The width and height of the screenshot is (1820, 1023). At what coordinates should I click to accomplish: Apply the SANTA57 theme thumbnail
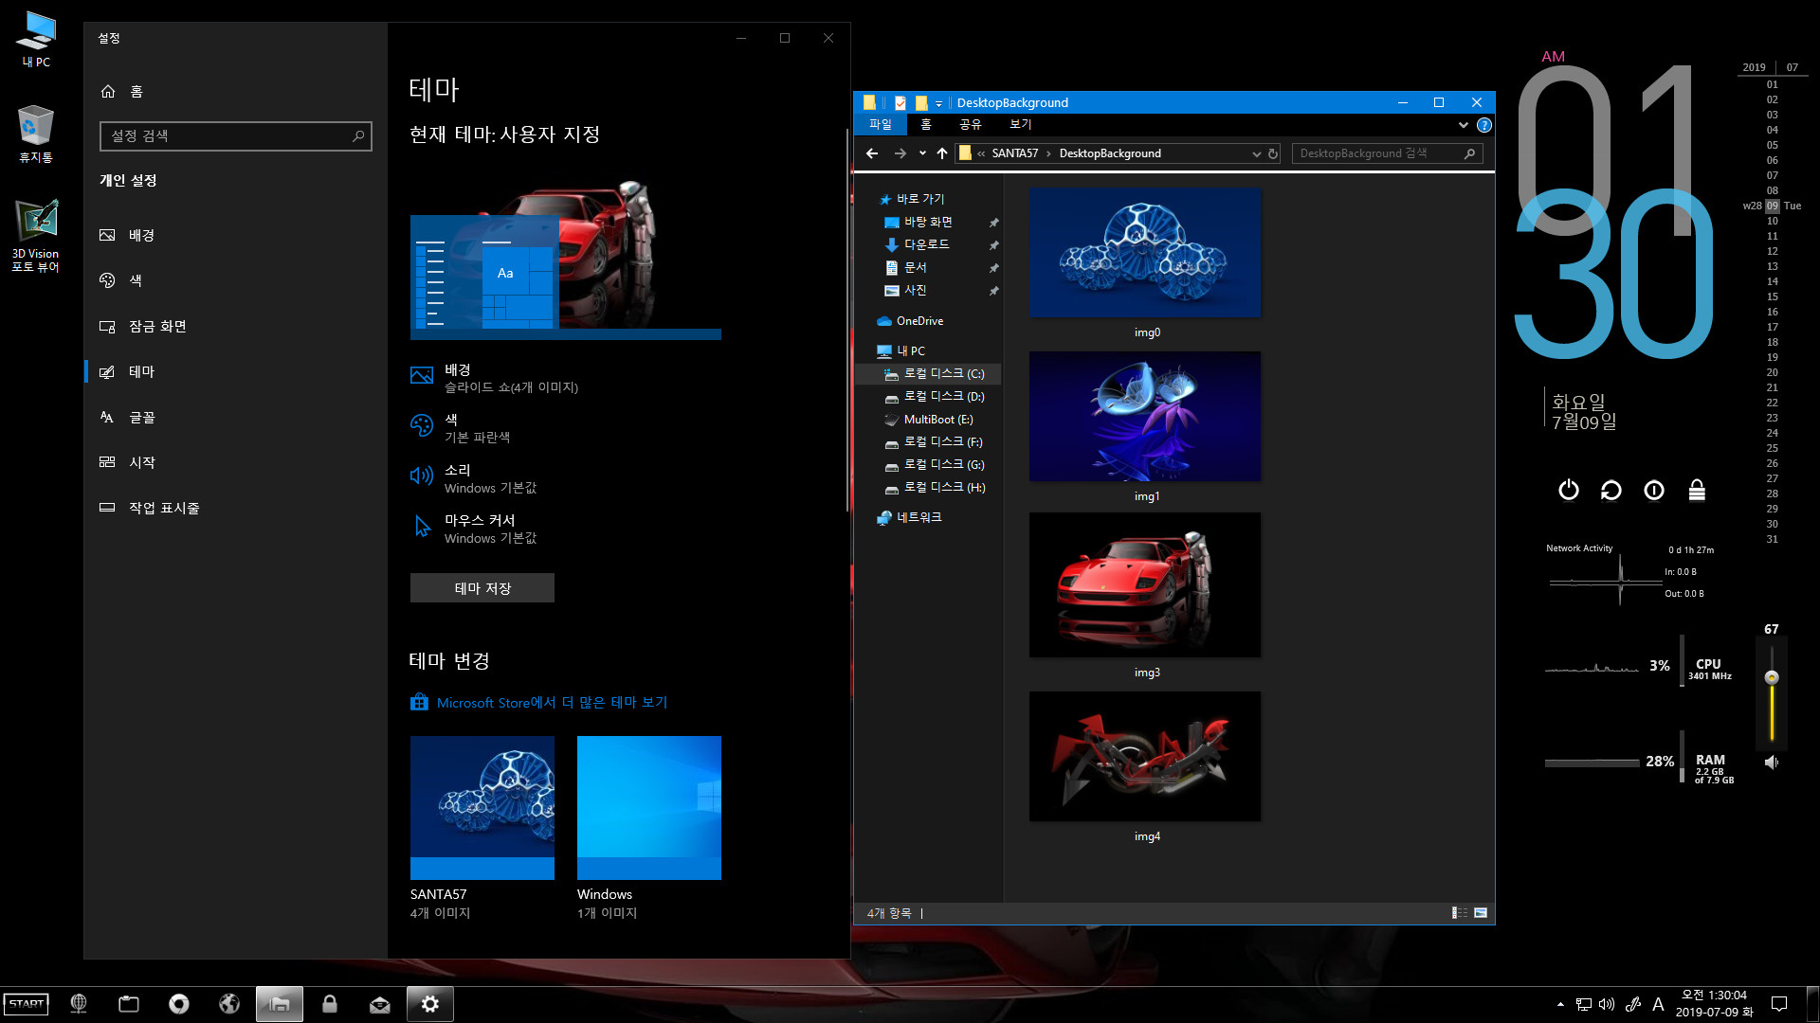[x=482, y=808]
